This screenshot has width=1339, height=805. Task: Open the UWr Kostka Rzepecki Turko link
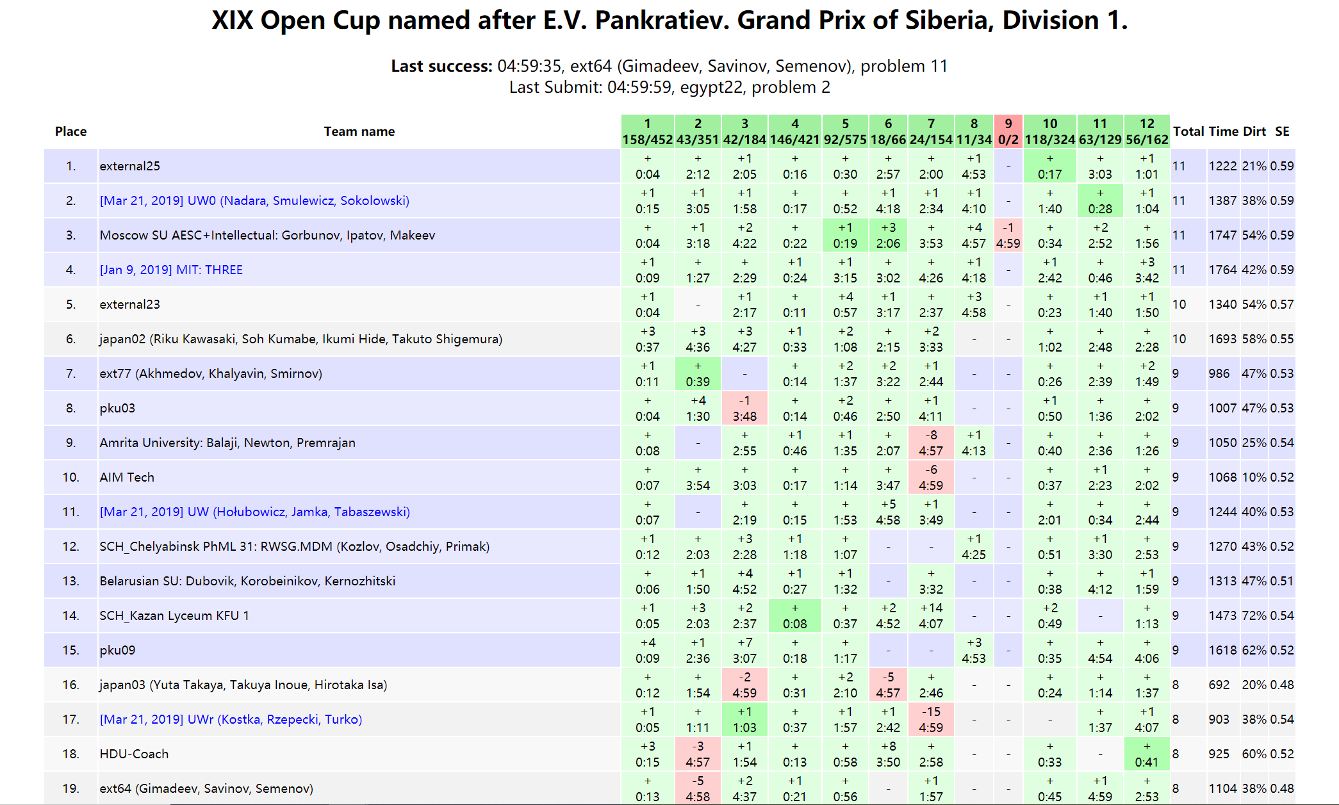point(231,719)
